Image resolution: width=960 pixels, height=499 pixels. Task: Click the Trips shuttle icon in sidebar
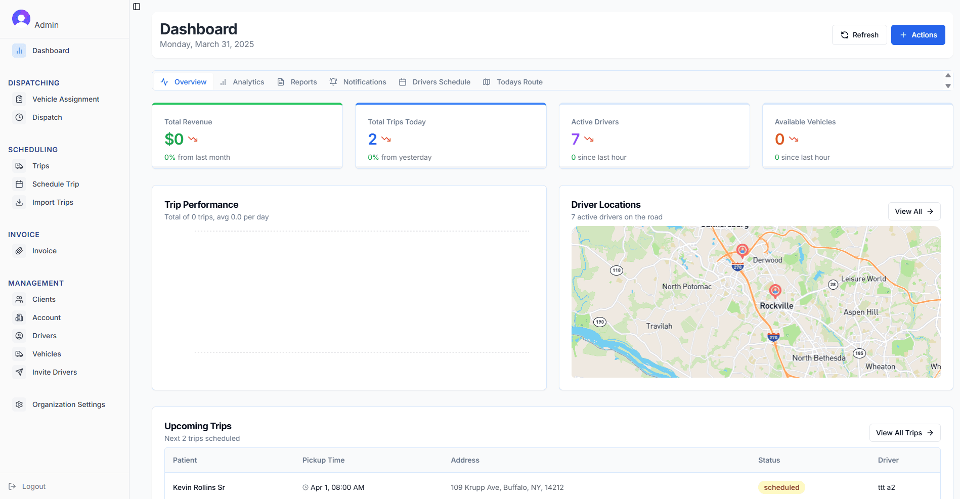pyautogui.click(x=19, y=166)
